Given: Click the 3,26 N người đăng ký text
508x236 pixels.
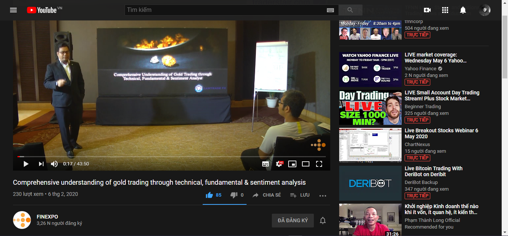Looking at the screenshot, I should pyautogui.click(x=60, y=223).
